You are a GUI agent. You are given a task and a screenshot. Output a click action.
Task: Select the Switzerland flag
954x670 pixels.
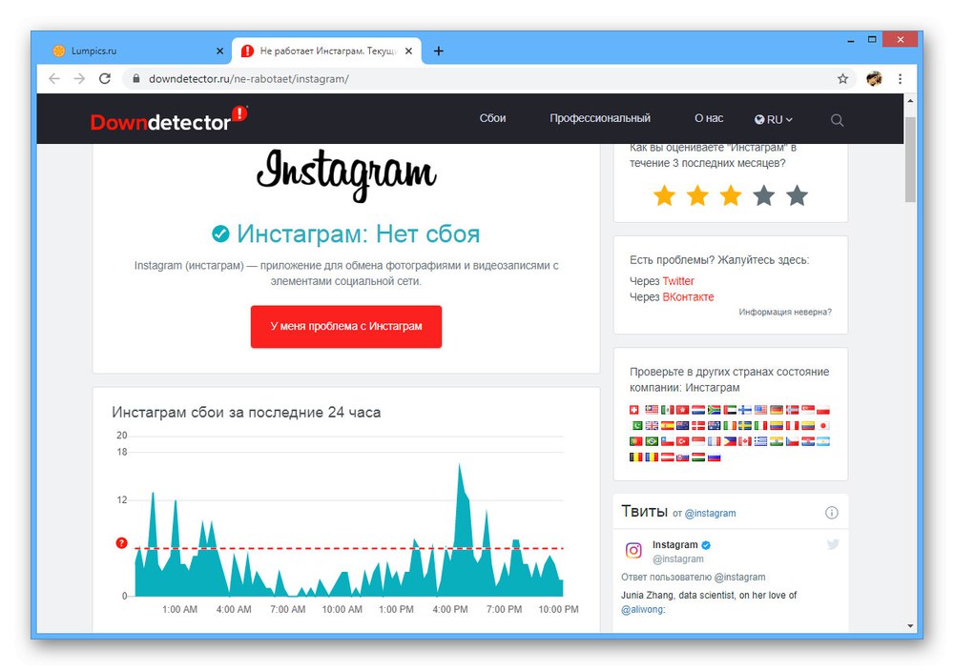click(634, 410)
